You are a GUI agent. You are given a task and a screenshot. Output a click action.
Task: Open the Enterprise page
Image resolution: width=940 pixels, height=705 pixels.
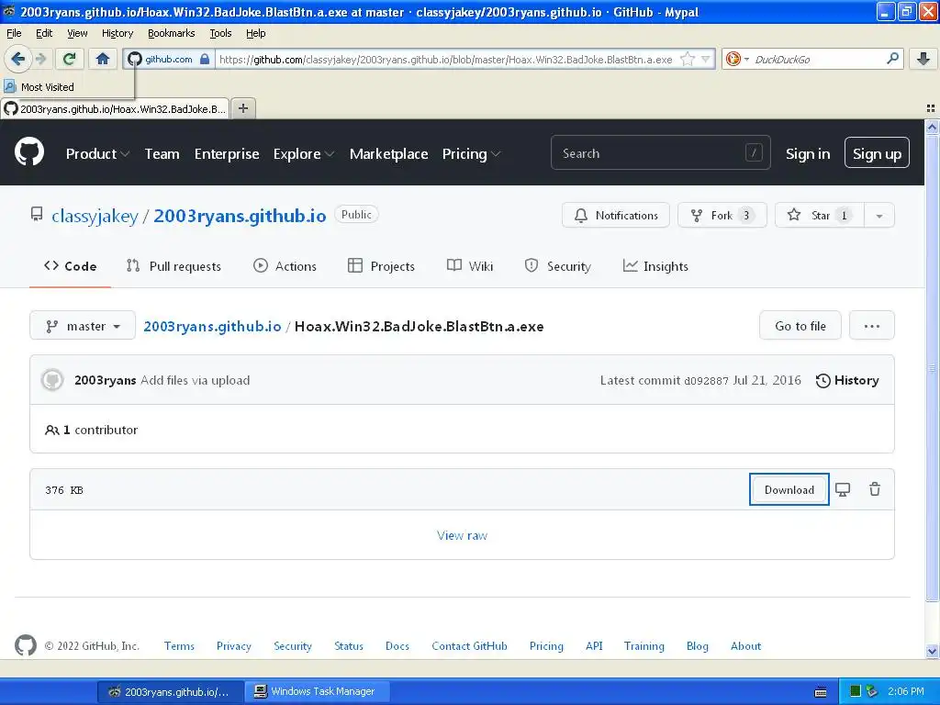tap(227, 154)
